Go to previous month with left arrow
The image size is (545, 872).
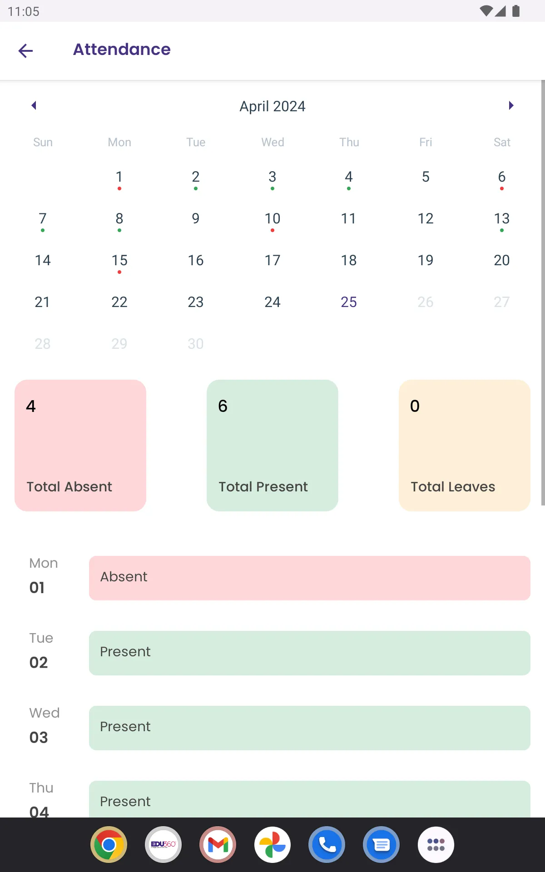click(x=34, y=105)
